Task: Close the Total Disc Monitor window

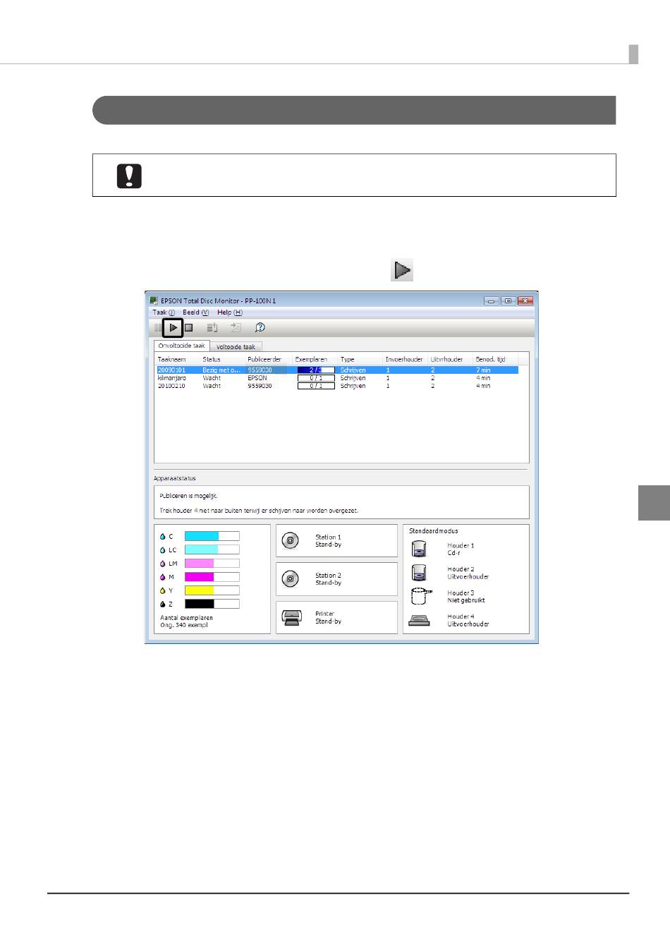Action: 525,301
